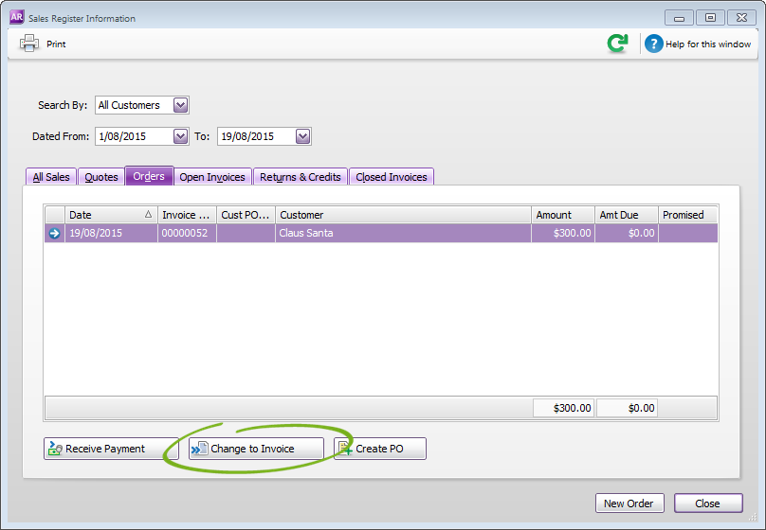Expand the Search By dropdown
Viewport: 766px width, 530px height.
[181, 105]
